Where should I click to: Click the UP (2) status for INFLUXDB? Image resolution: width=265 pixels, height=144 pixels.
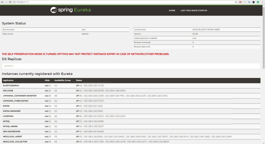(x=79, y=91)
